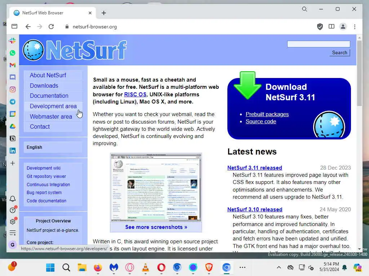The width and height of the screenshot is (369, 276).
Task: Open Development area menu item
Action: [x=53, y=106]
